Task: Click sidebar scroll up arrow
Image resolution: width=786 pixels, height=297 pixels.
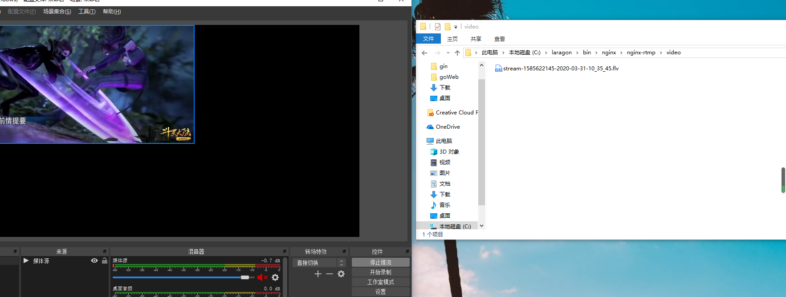Action: pos(481,65)
